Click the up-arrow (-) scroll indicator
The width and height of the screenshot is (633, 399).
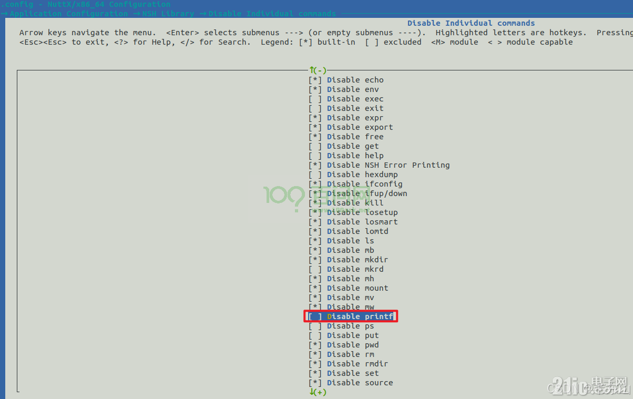pos(318,70)
